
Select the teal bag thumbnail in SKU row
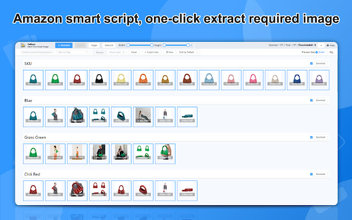point(33,80)
